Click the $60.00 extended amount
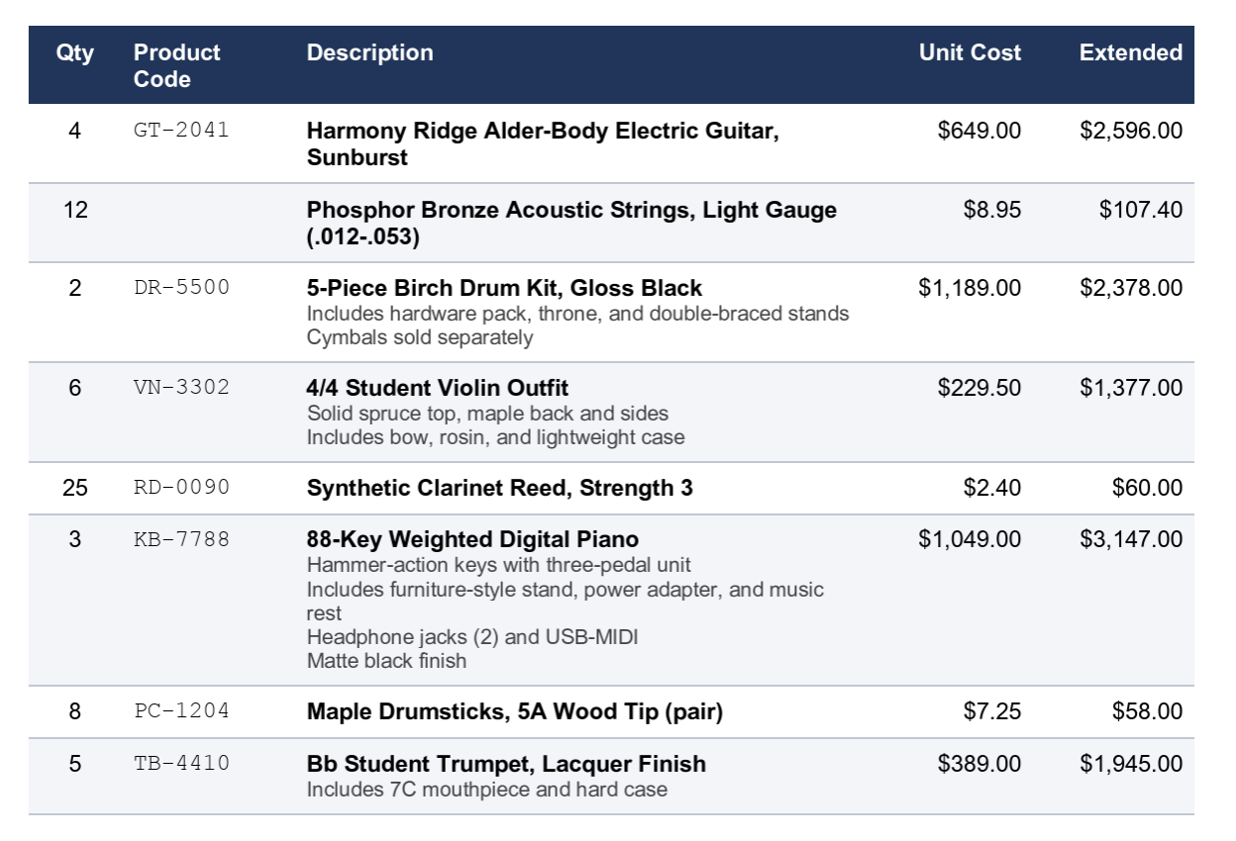The height and width of the screenshot is (841, 1236). [x=1147, y=488]
